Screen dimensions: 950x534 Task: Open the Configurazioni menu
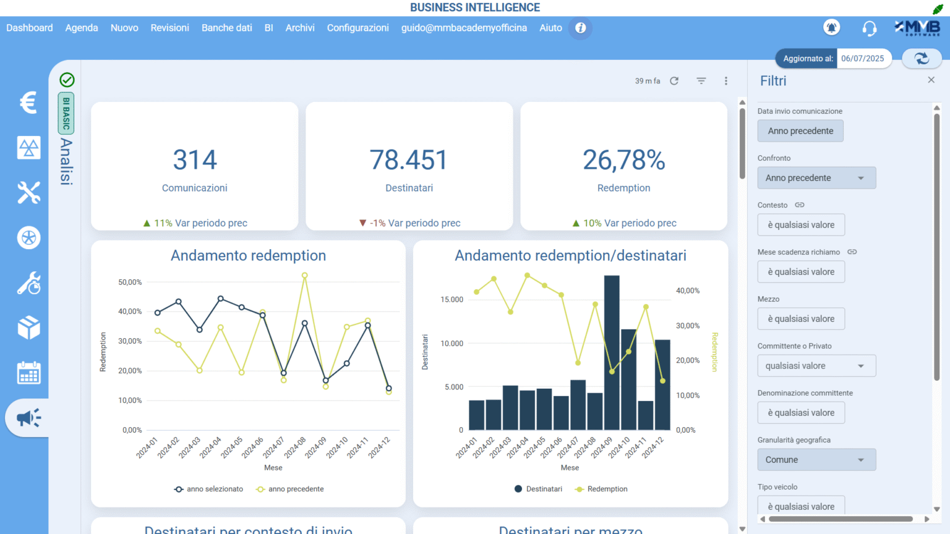(357, 28)
